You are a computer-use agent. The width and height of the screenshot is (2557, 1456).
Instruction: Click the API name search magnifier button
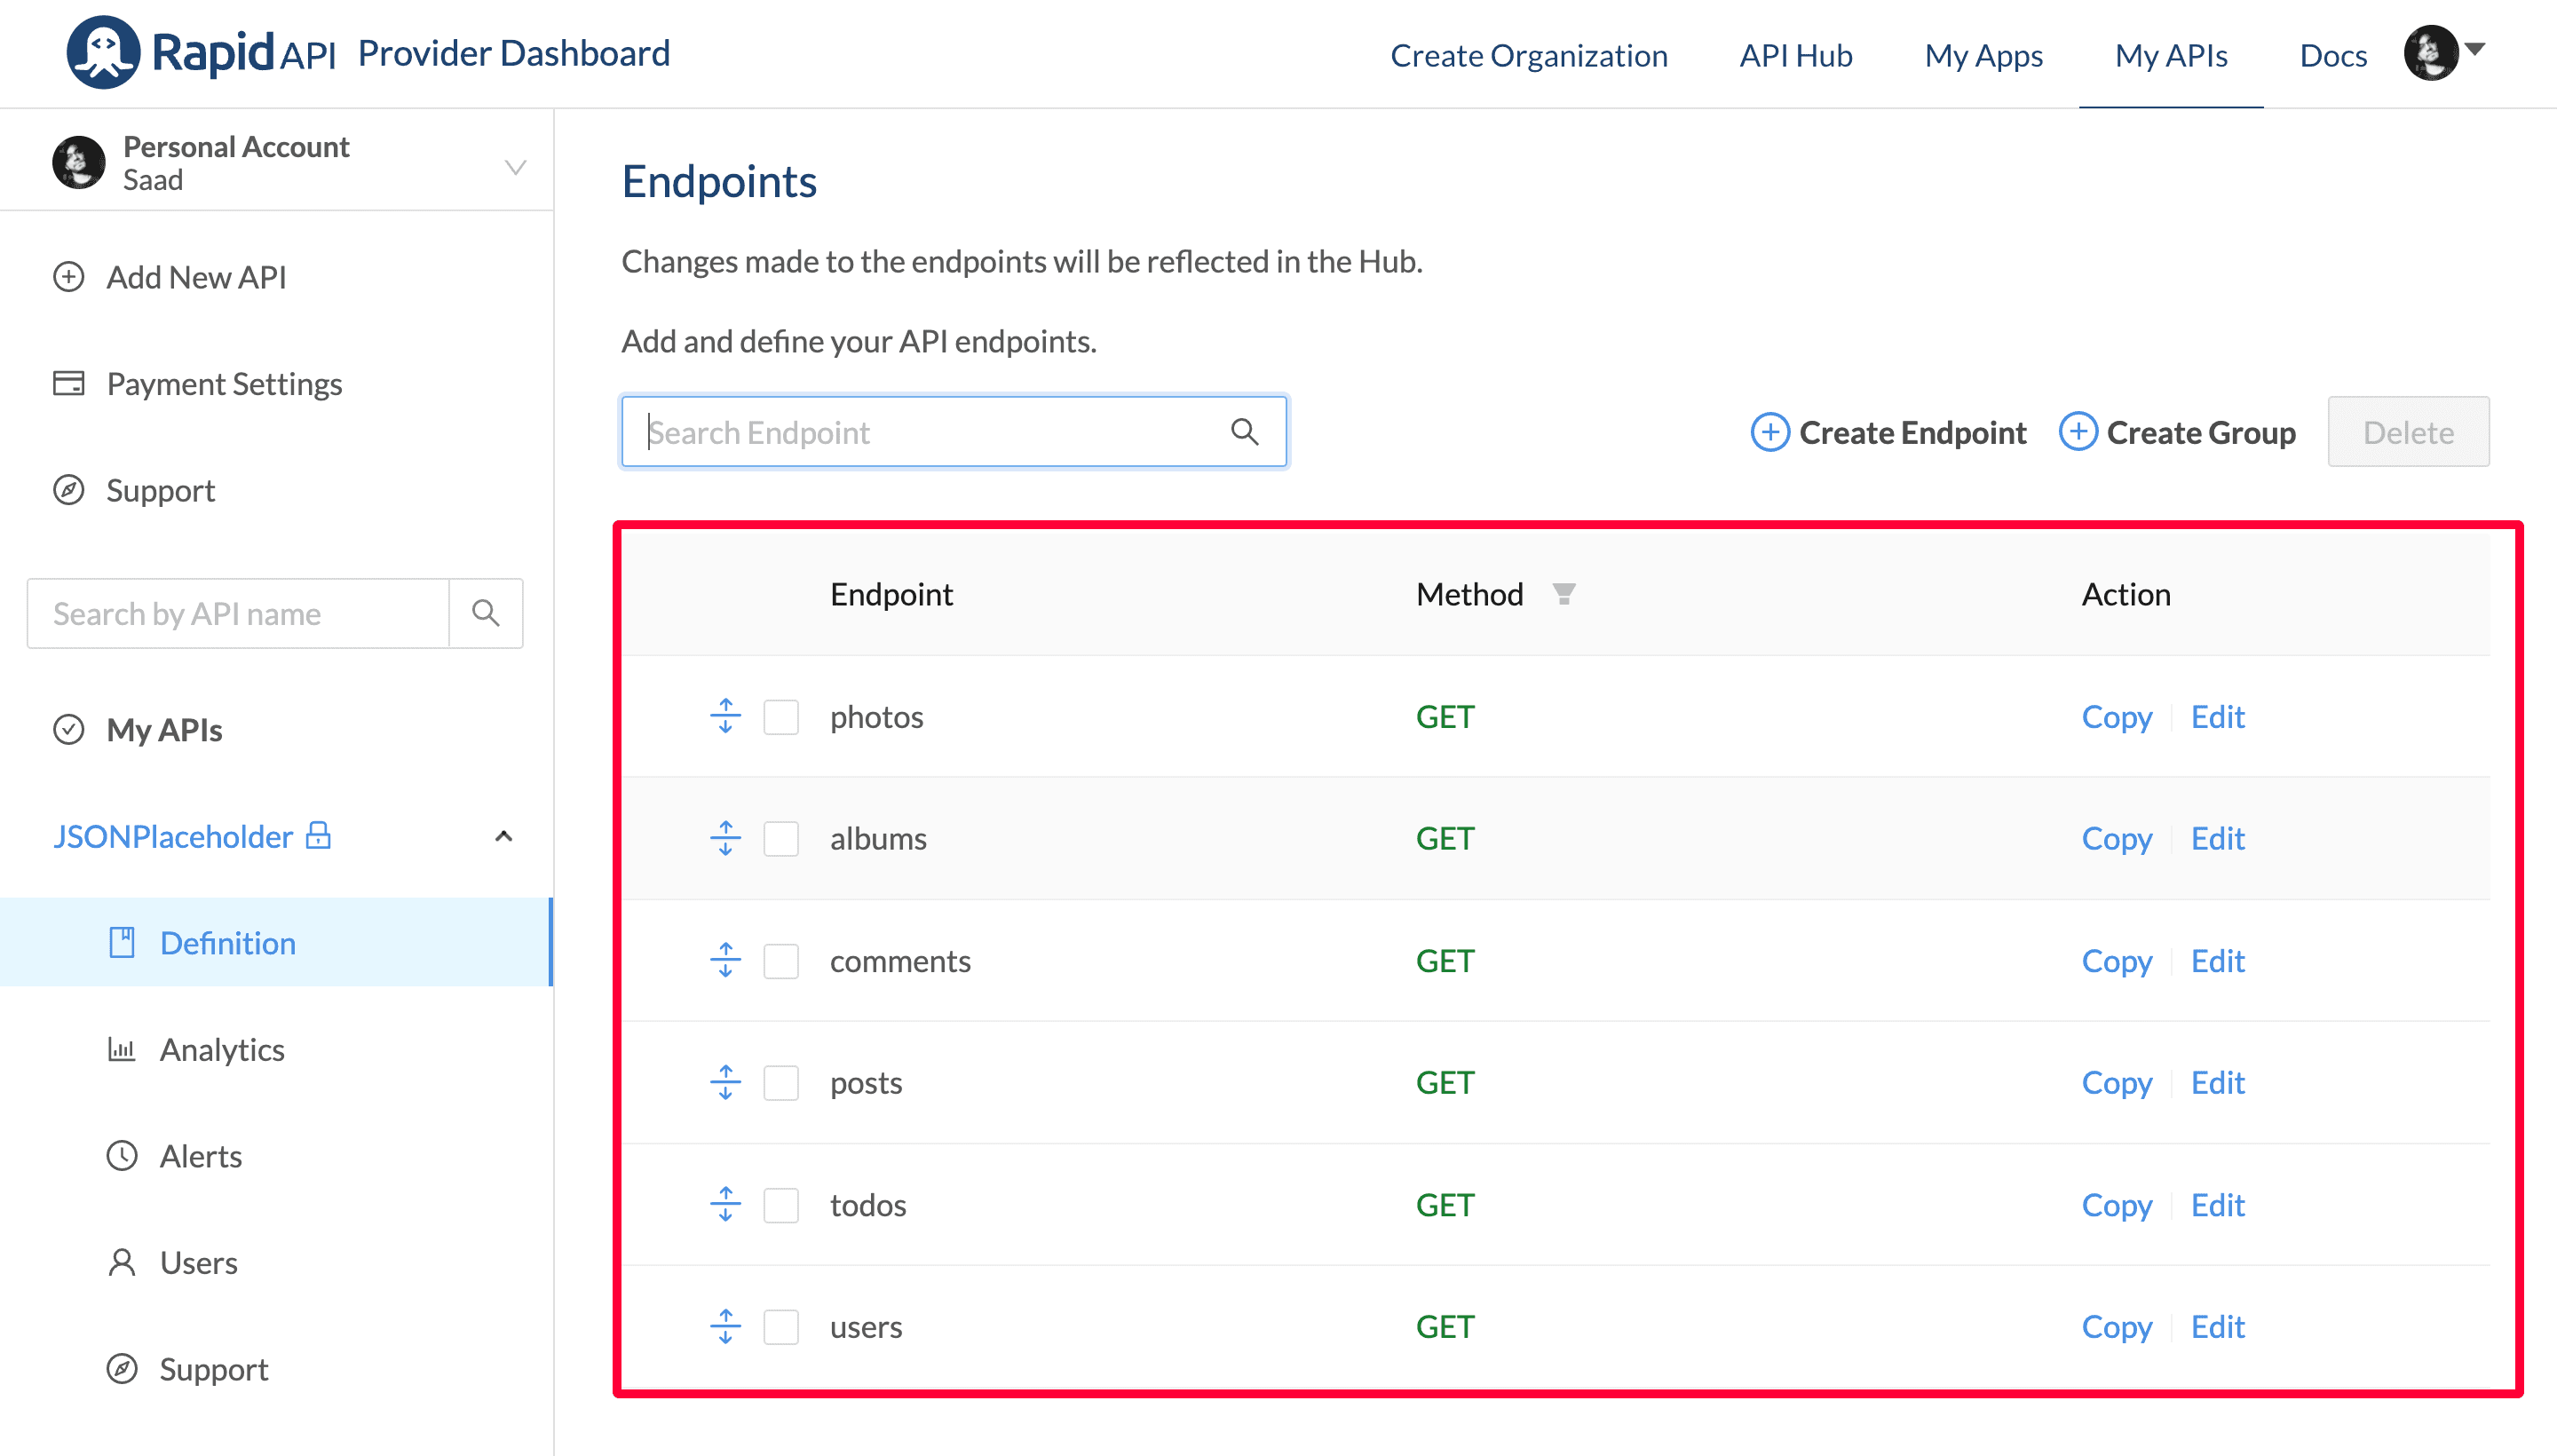(486, 613)
